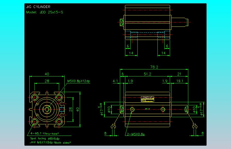Click the 1.9 dimension next to 19.1

(x=165, y=81)
